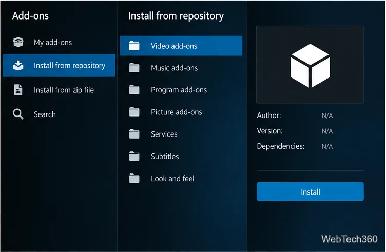Open the Subtitles label
Viewport: 386px width, 252px height.
(165, 156)
